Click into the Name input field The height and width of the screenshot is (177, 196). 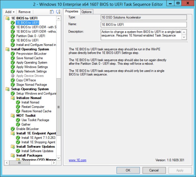[x=144, y=25]
